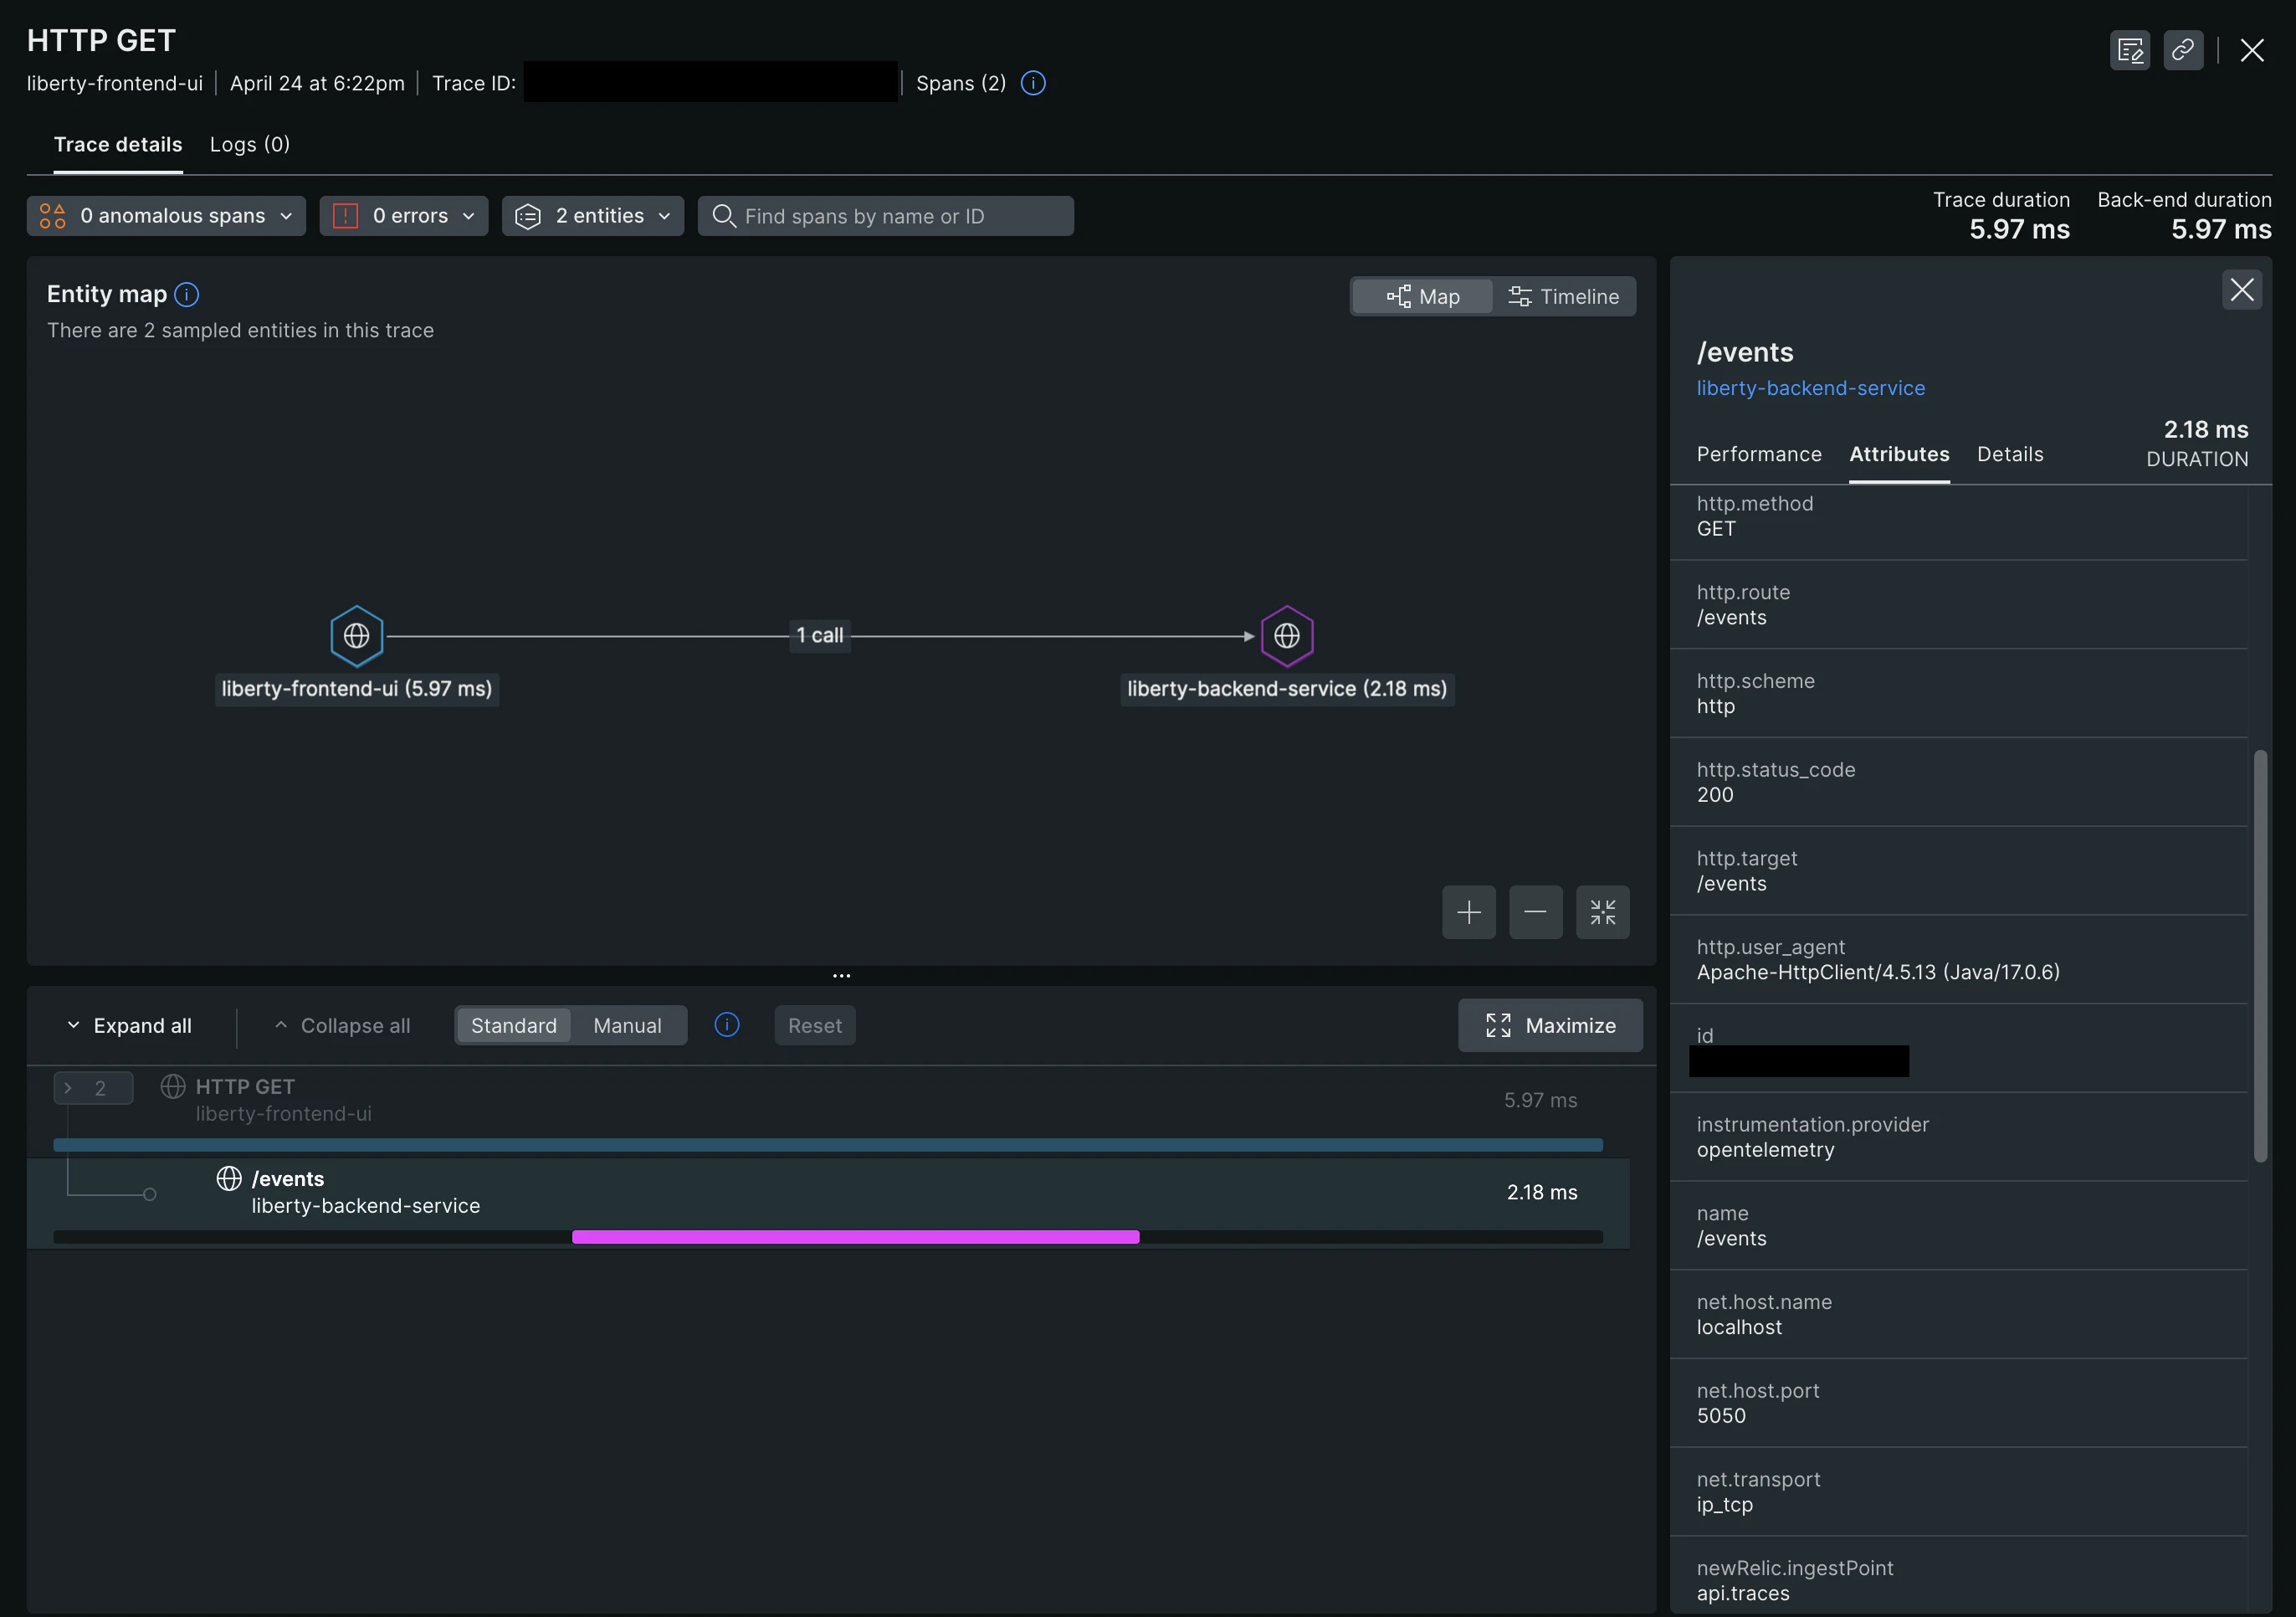This screenshot has width=2296, height=1617.
Task: Click the Entity map info icon
Action: (187, 294)
